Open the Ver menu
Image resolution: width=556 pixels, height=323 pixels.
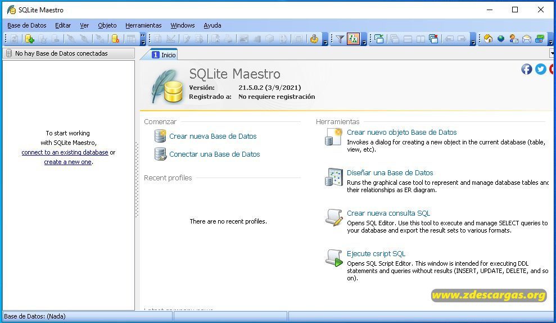point(84,25)
